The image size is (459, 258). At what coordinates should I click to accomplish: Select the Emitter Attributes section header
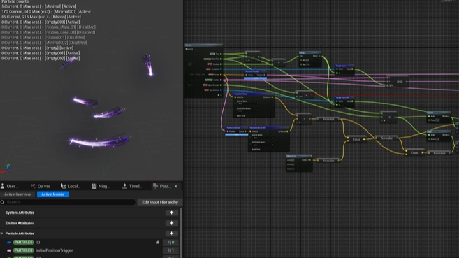(20, 223)
